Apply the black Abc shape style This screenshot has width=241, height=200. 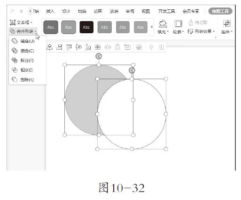pyautogui.click(x=86, y=27)
